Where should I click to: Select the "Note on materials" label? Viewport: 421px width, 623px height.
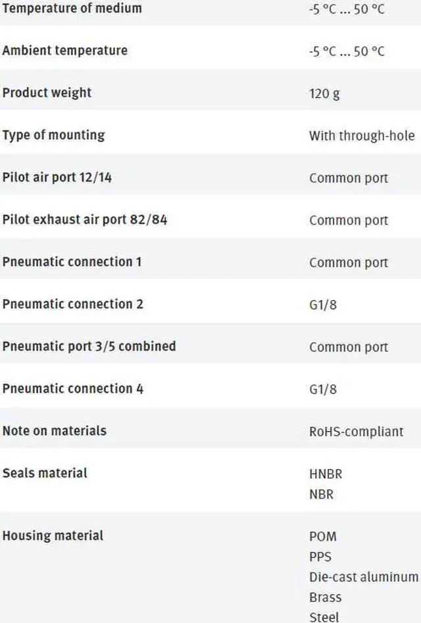54,431
